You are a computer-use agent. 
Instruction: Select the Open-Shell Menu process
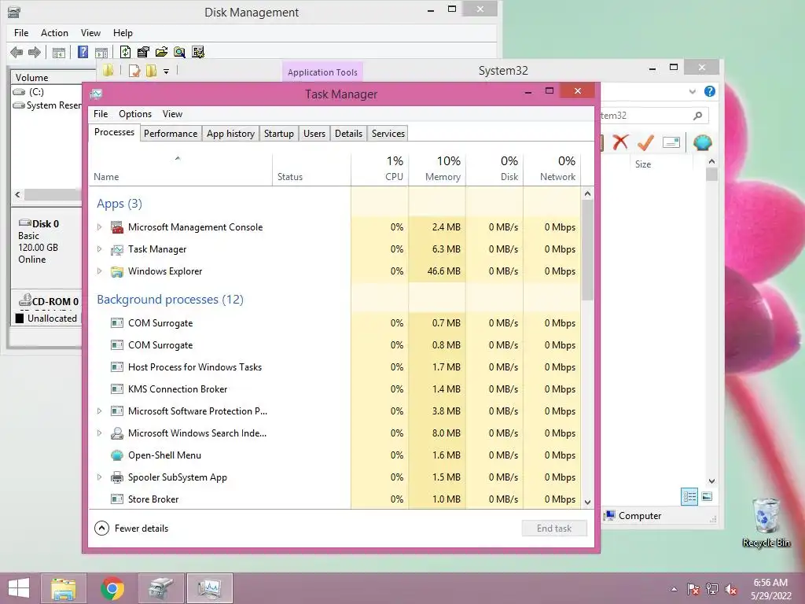[335, 455]
